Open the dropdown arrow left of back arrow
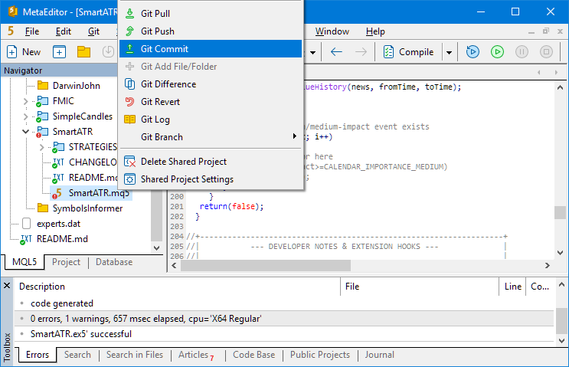This screenshot has width=569, height=367. pos(312,52)
